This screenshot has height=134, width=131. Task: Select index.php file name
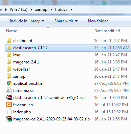coord(22,112)
